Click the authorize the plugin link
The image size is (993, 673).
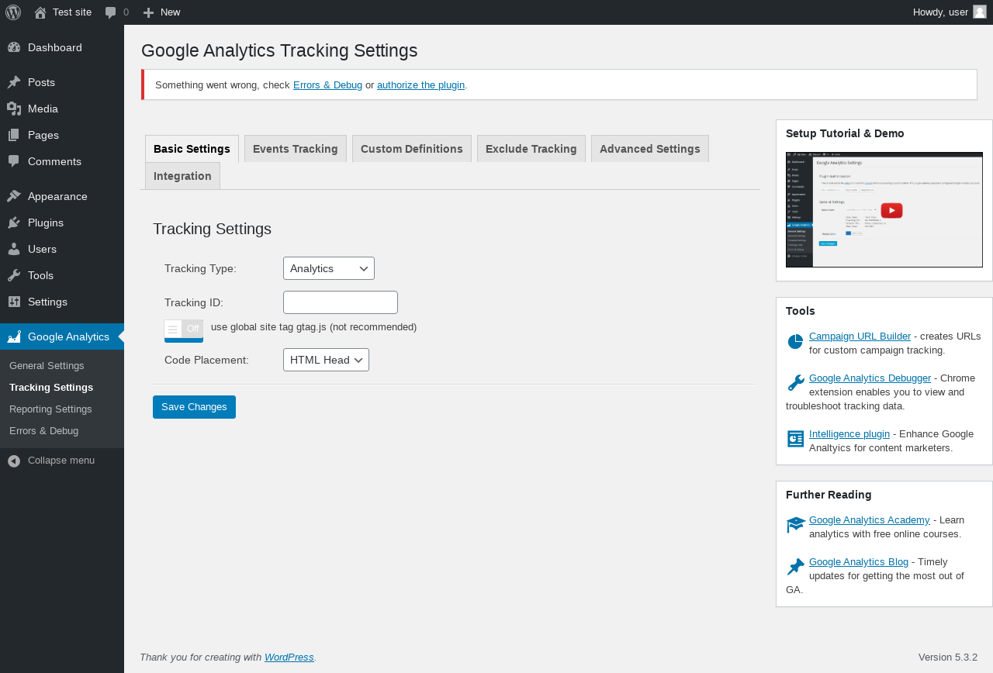[x=420, y=85]
